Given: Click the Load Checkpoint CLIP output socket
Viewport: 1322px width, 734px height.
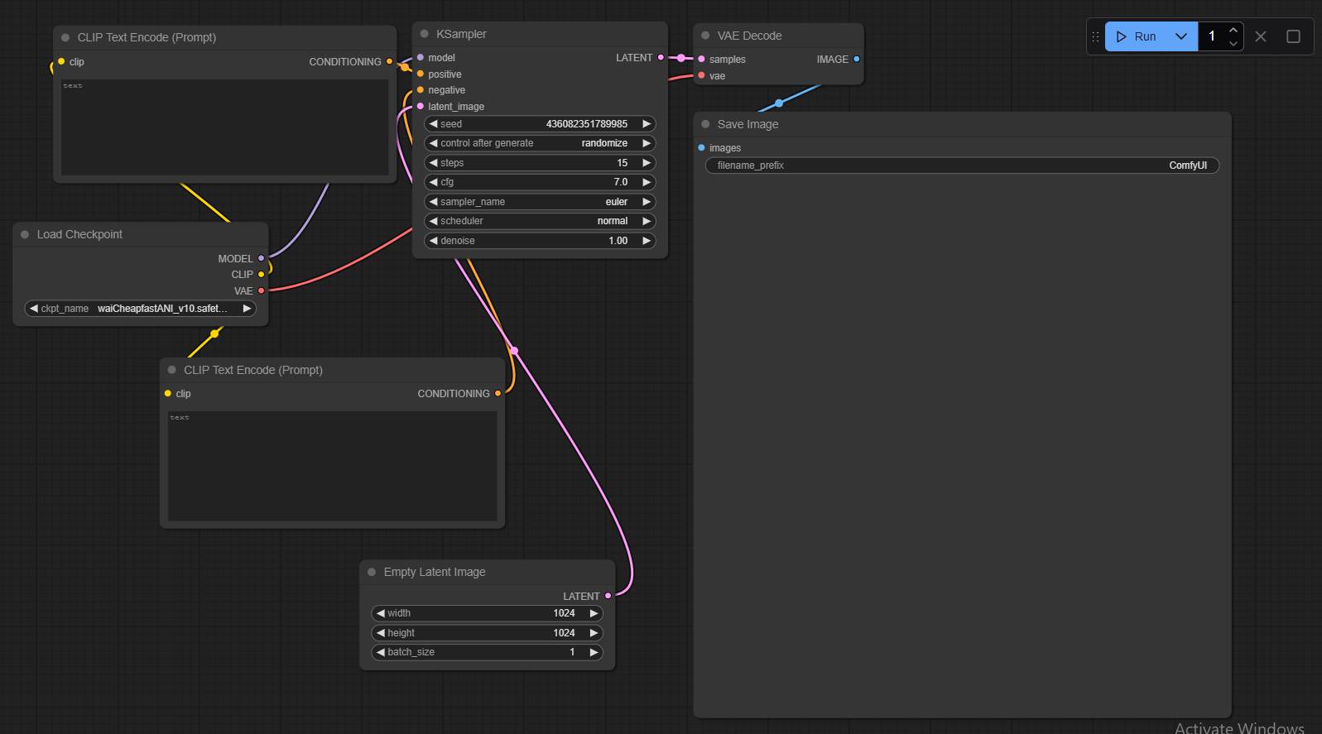Looking at the screenshot, I should tap(261, 275).
